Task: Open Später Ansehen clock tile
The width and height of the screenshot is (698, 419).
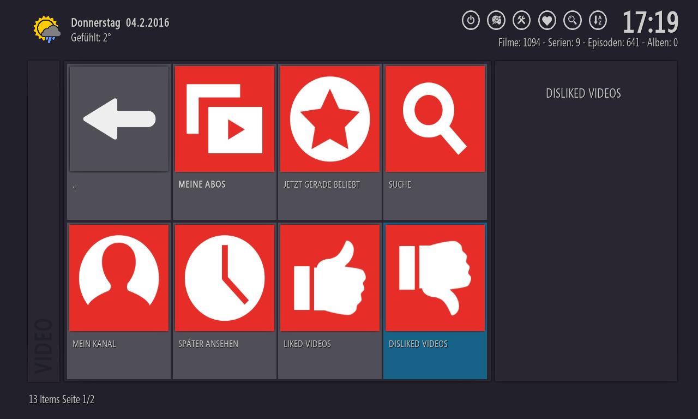Action: coord(225,301)
